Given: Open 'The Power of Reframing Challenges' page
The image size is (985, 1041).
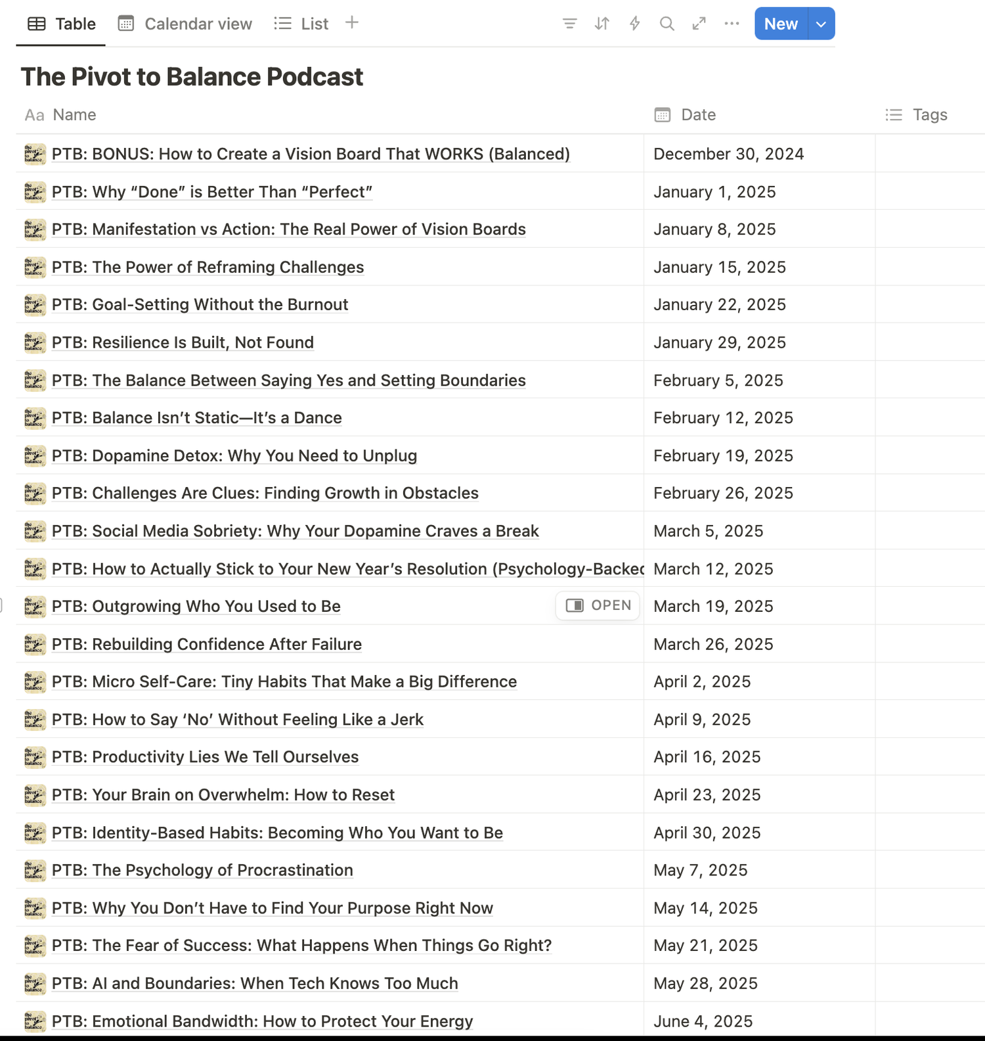Looking at the screenshot, I should pyautogui.click(x=208, y=267).
